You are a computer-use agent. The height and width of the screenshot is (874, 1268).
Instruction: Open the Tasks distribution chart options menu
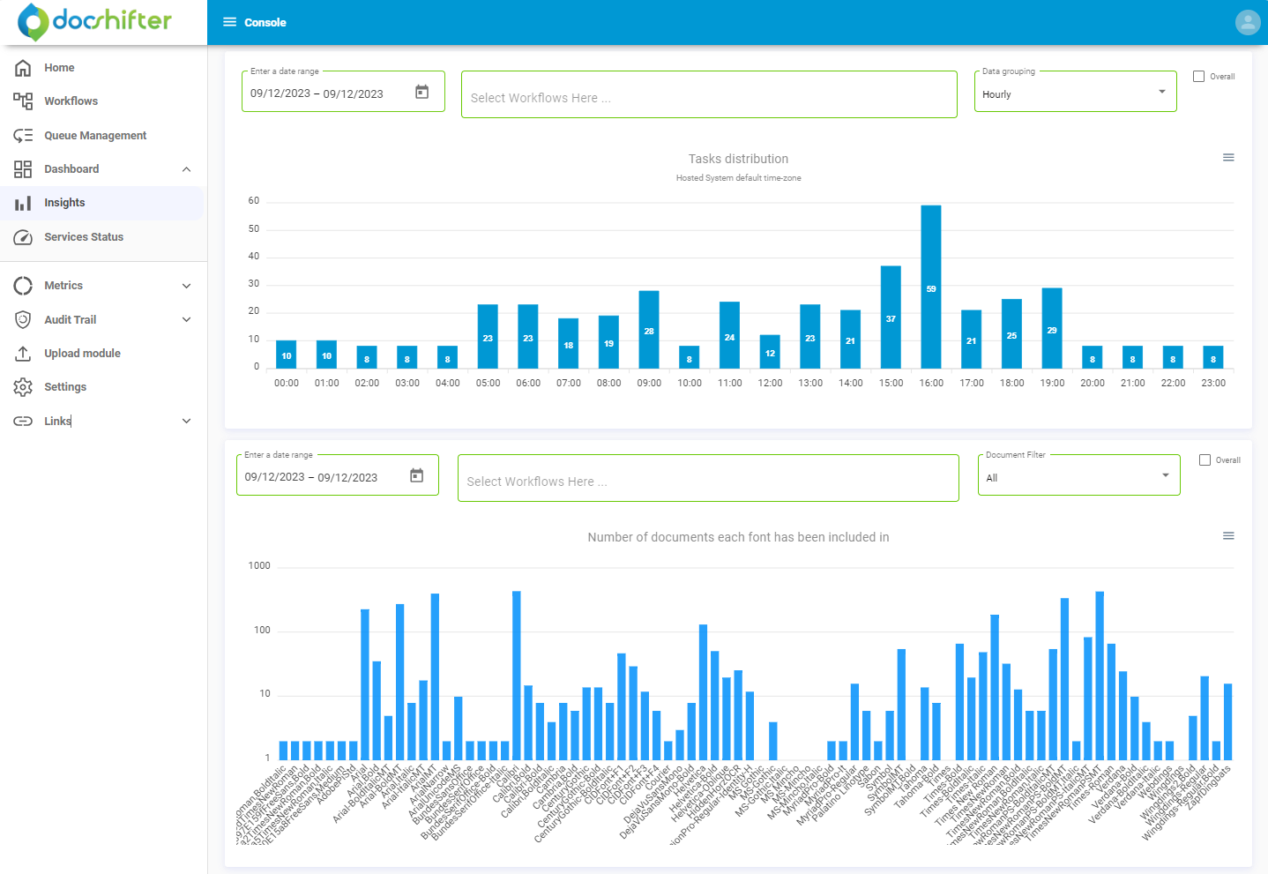point(1227,158)
